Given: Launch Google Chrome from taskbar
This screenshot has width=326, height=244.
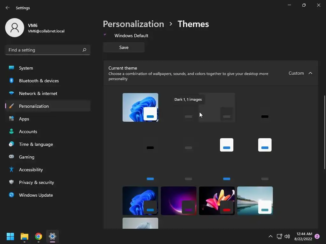Looking at the screenshot, I should [39, 236].
